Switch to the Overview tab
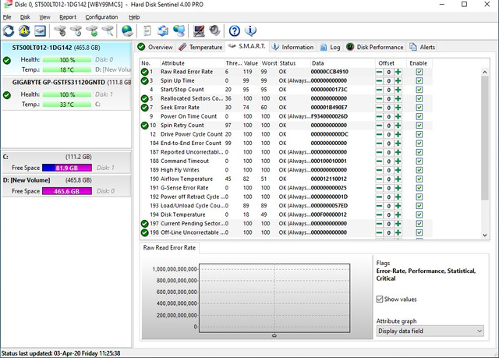Viewport: 499px width, 358px height. pos(155,47)
